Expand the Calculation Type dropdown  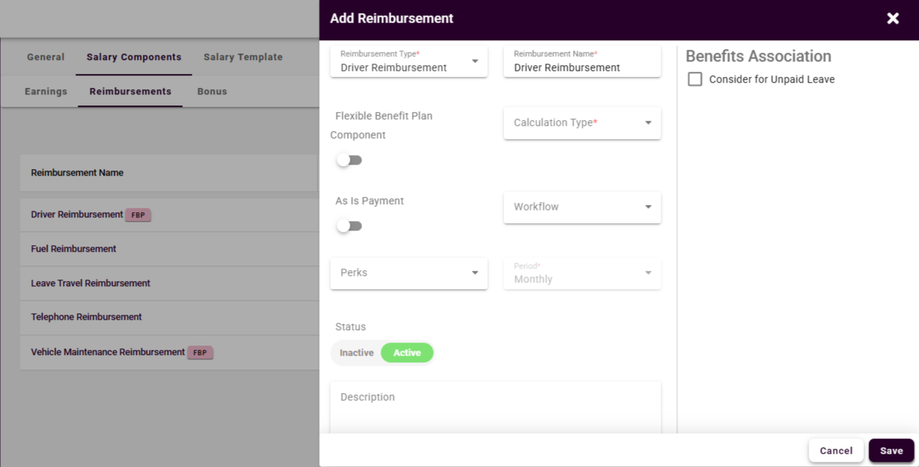click(582, 123)
